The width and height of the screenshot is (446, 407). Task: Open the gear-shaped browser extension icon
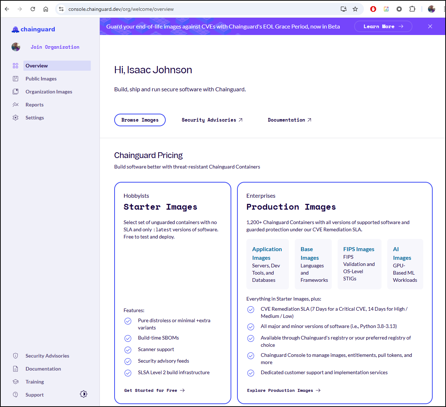click(x=399, y=9)
